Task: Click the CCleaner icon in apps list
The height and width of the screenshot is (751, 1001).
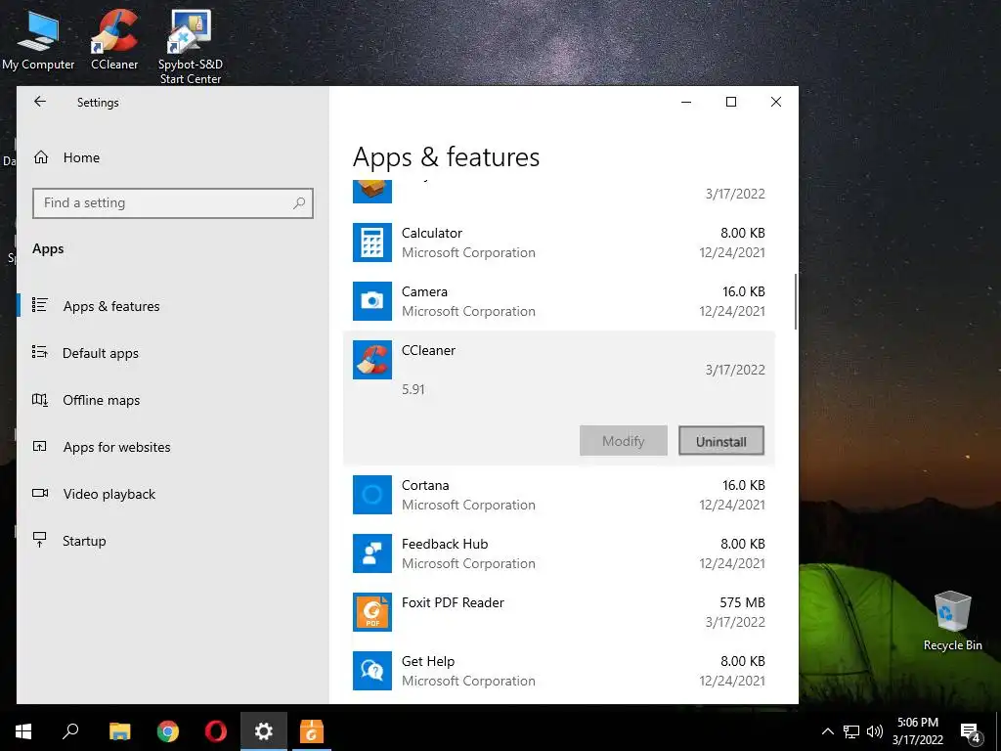Action: tap(372, 360)
